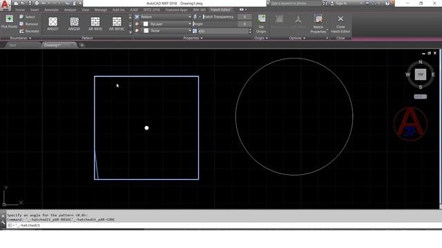Open the Annotate ribbon tab

pyautogui.click(x=51, y=10)
